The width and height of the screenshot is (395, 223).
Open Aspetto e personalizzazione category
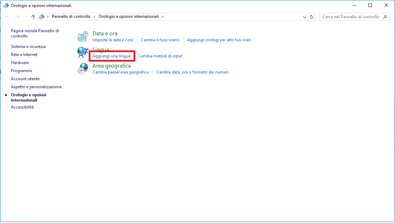pos(36,87)
